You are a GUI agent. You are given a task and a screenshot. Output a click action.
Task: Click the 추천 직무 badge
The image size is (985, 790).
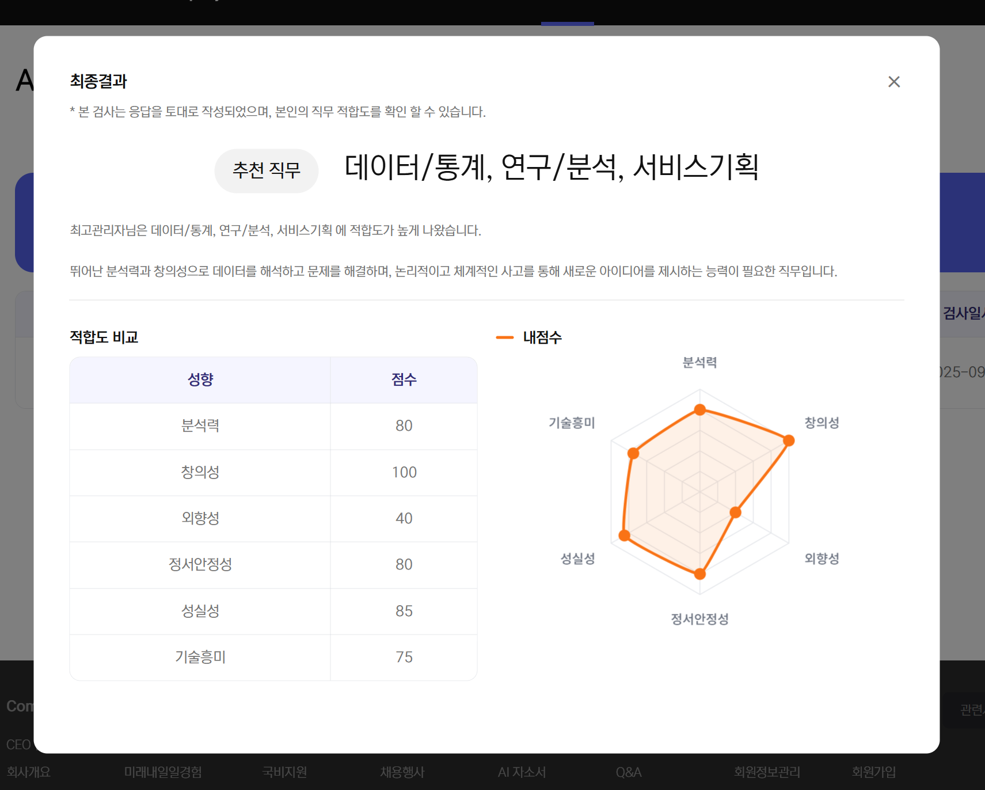(x=266, y=170)
